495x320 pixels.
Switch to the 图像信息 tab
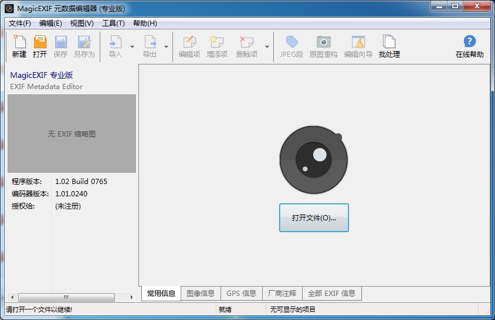[x=201, y=294]
